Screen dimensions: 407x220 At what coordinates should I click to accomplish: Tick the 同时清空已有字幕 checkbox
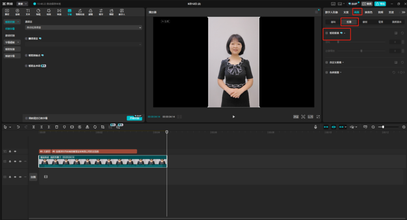[26, 118]
